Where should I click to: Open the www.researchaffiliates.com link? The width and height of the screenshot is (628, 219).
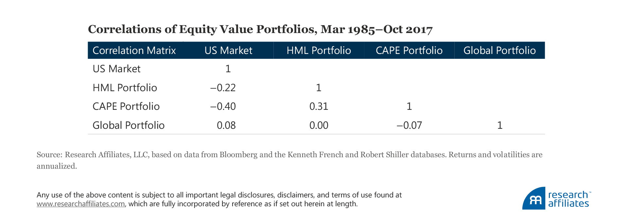tap(81, 204)
